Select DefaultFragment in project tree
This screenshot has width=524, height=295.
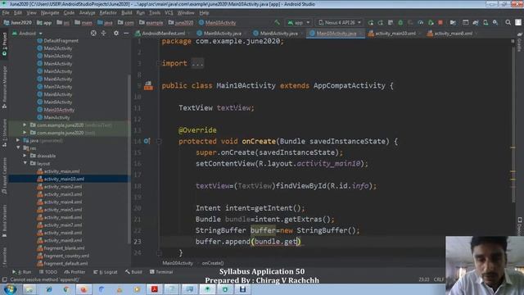61,40
